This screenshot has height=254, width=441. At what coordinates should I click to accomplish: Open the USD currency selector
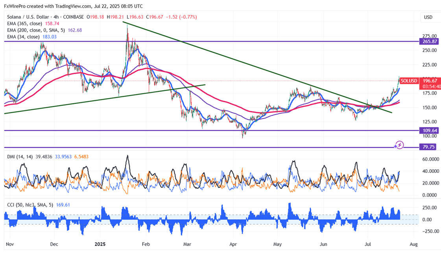pyautogui.click(x=428, y=17)
